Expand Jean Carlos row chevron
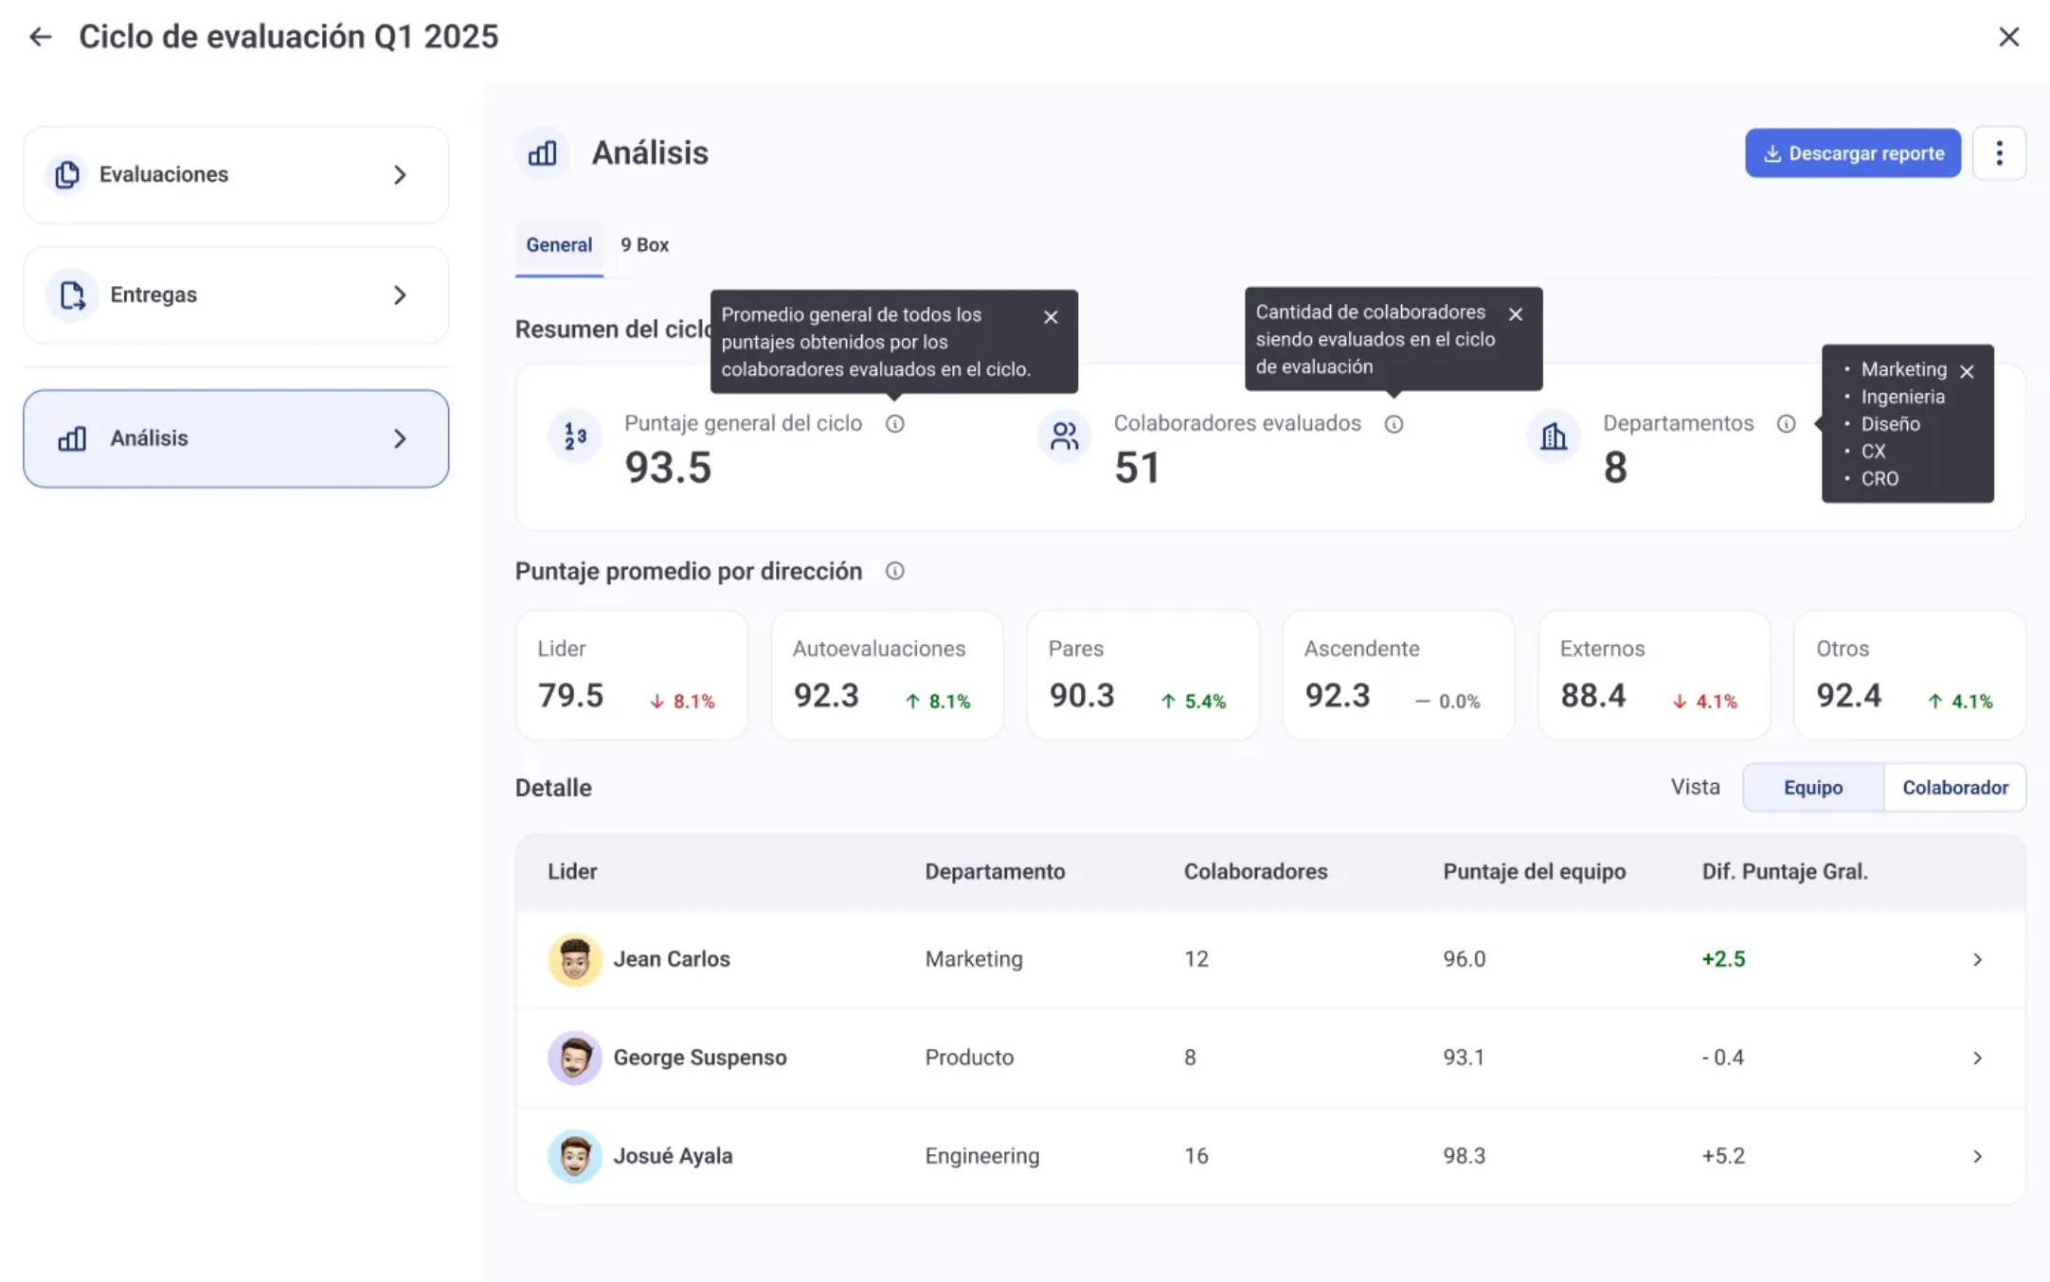 click(x=1977, y=960)
